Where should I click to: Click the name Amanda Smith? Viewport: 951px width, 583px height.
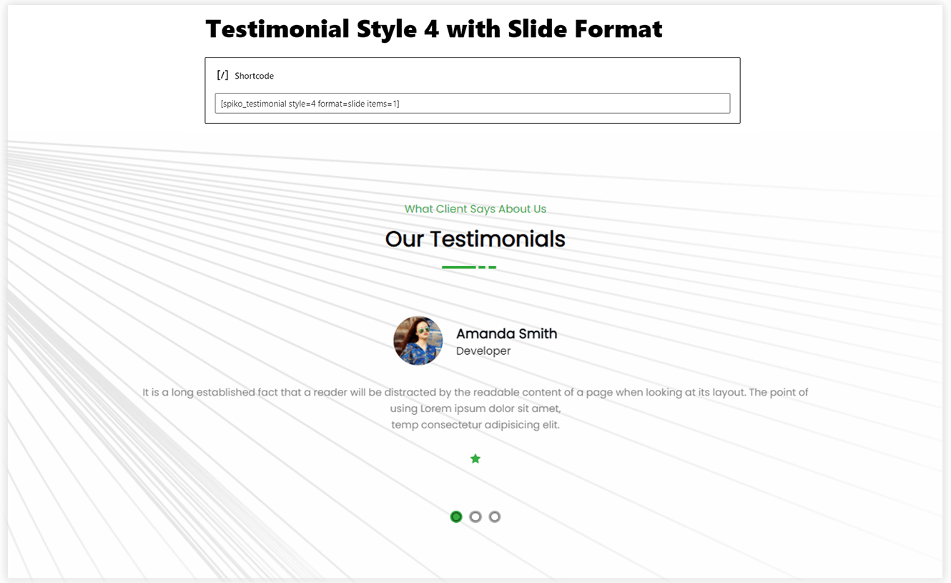pyautogui.click(x=506, y=333)
